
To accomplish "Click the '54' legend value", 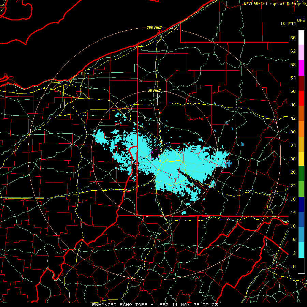I will coord(293,78).
